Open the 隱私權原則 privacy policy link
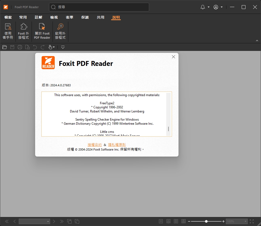The height and width of the screenshot is (226, 261). click(x=117, y=145)
